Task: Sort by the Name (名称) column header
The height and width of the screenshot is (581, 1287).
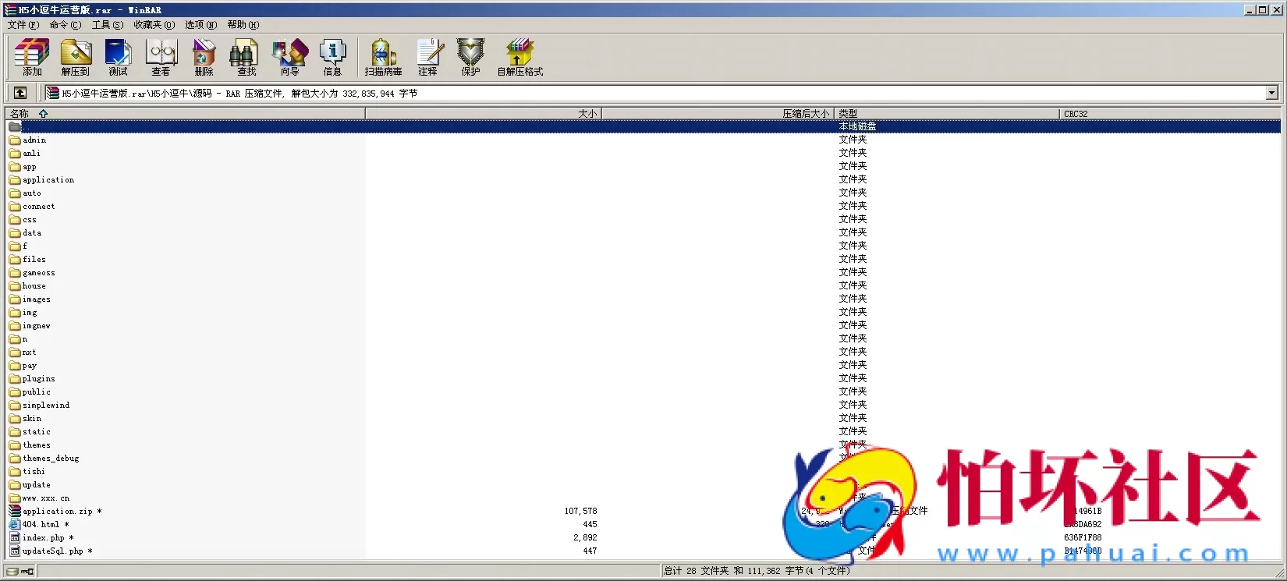Action: click(19, 114)
